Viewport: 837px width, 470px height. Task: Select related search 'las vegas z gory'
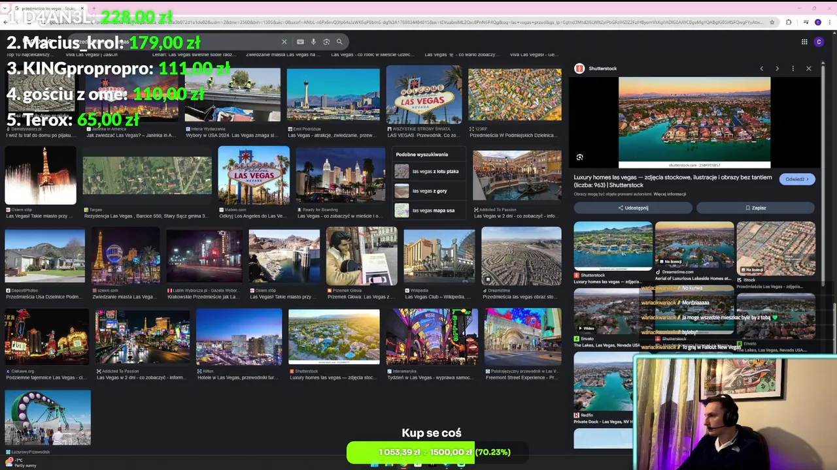coord(428,191)
